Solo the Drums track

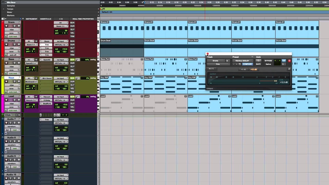[x=15, y=44]
